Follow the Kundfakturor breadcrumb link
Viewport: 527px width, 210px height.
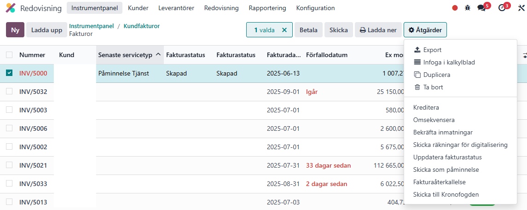pos(141,26)
